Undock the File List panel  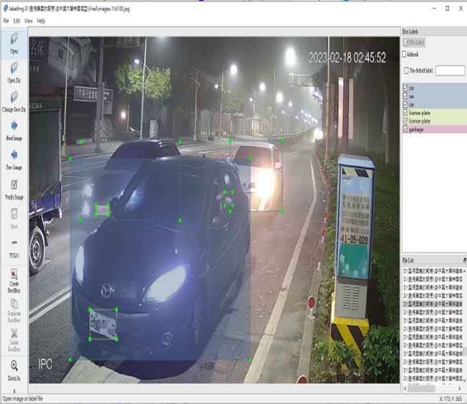coord(463,260)
